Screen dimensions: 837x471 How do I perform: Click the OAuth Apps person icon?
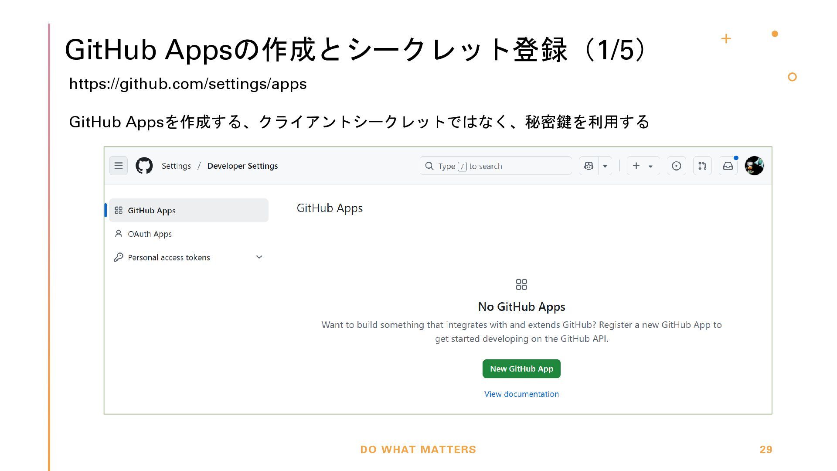pos(118,234)
